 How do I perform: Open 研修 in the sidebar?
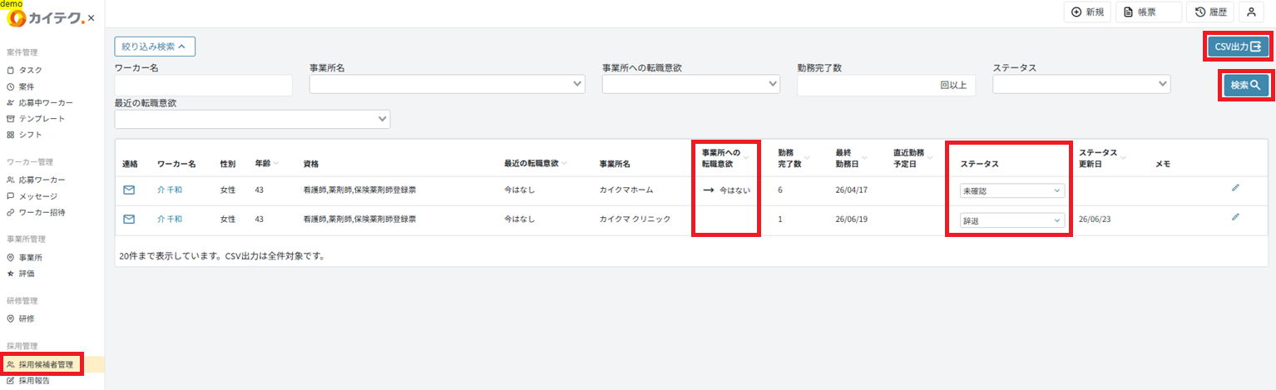pos(26,318)
